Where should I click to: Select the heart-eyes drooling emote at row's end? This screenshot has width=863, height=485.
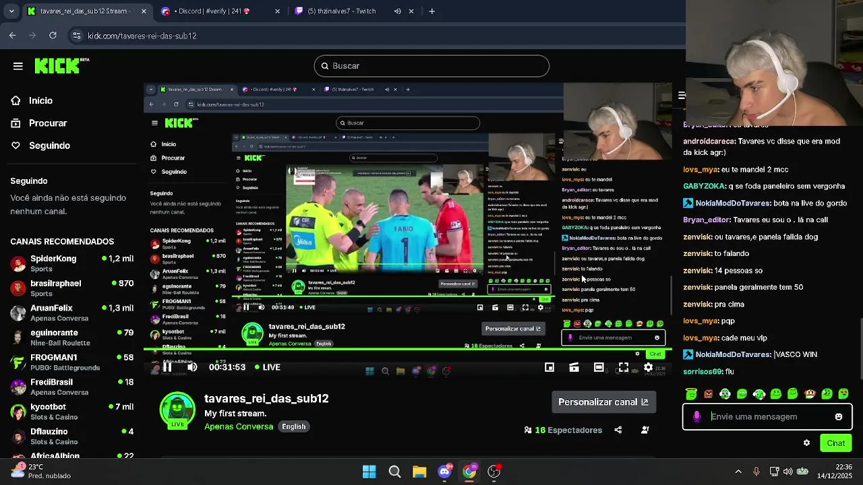point(843,393)
